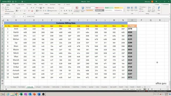Image resolution: width=171 pixels, height=96 pixels.
Task: Collapse the ribbon with the chevron
Action: coord(169,14)
